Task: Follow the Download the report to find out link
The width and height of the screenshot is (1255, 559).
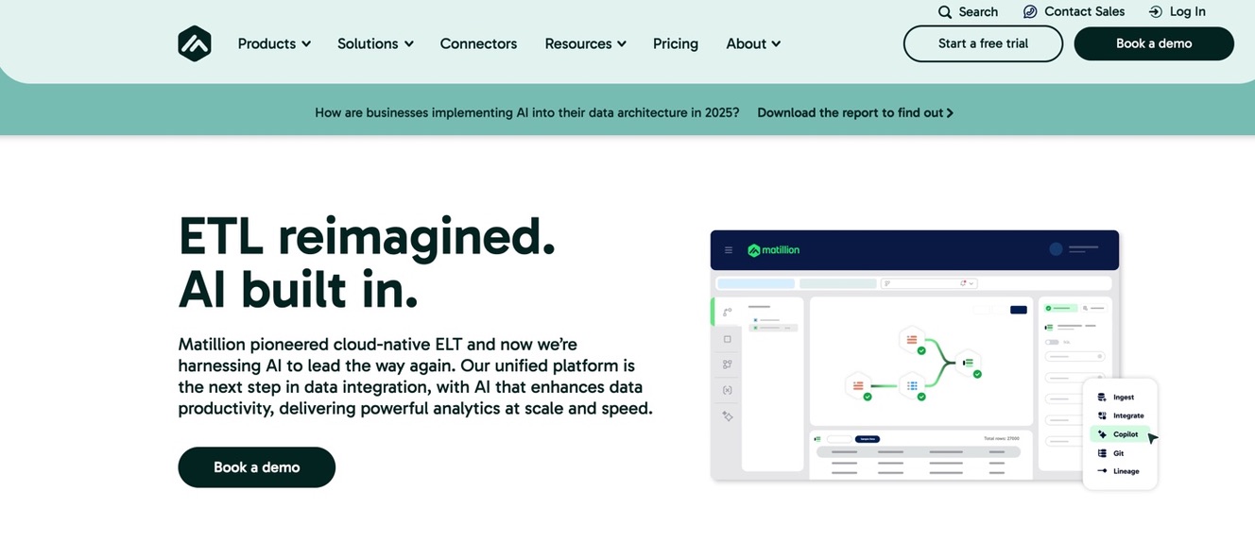Action: click(x=855, y=112)
